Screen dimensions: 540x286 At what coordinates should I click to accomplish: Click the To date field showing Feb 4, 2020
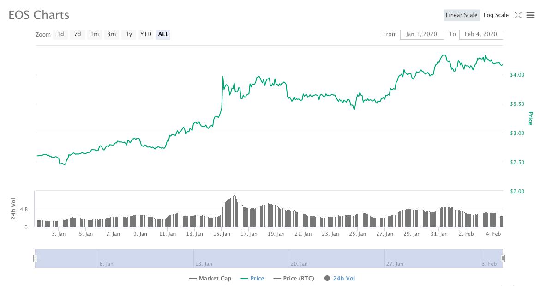(x=481, y=34)
